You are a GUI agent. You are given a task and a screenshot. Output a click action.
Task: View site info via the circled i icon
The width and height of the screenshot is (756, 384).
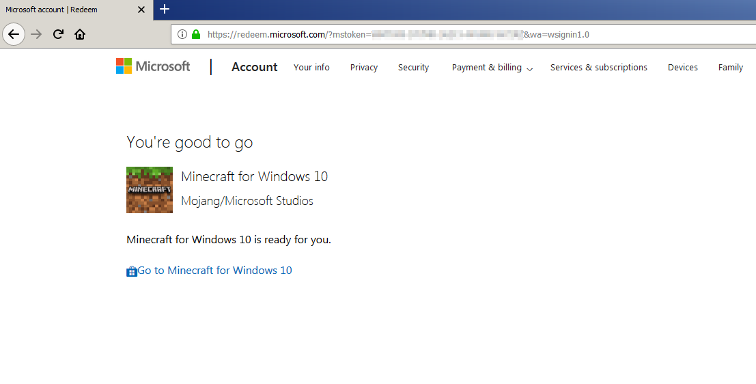point(182,34)
